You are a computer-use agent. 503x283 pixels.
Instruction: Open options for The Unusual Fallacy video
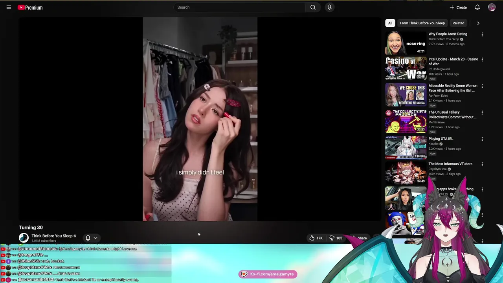point(482,113)
